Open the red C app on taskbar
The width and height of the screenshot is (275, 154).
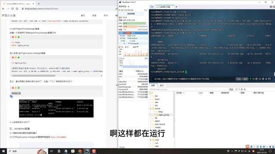pos(94,151)
